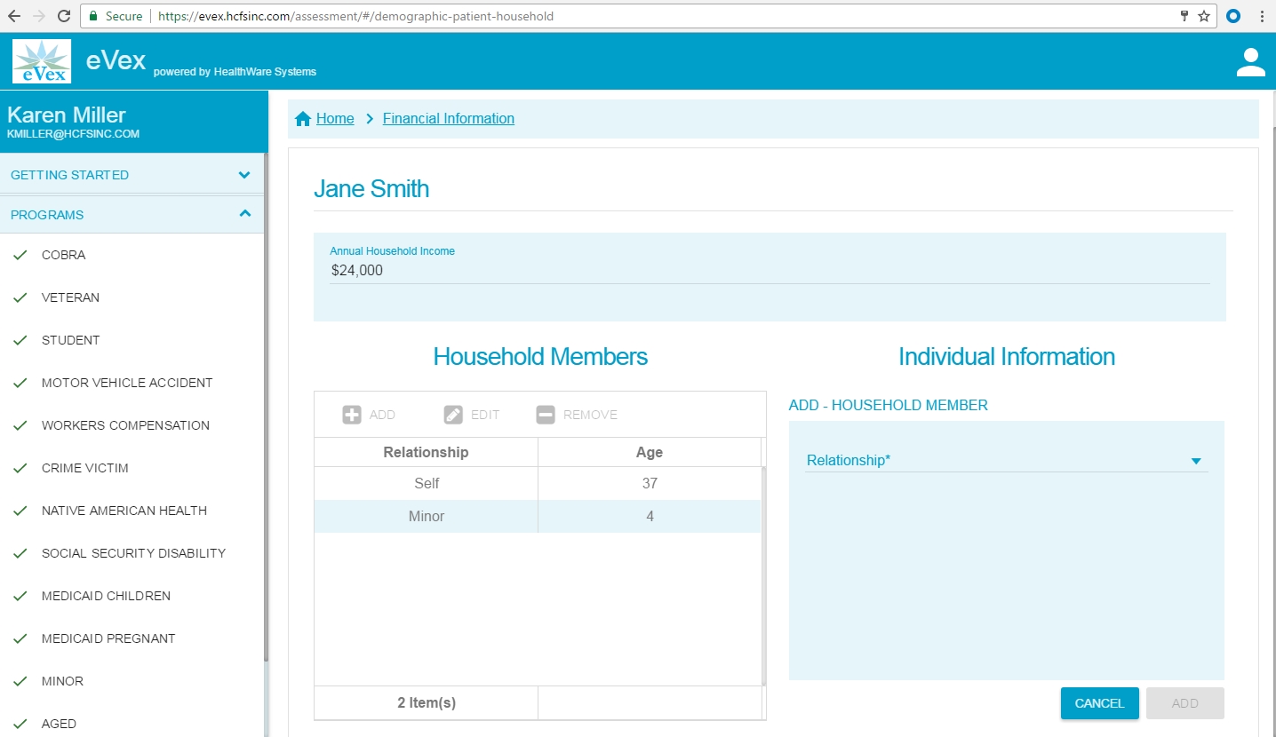
Task: Select Medicaid Children program in sidebar
Action: pos(106,596)
